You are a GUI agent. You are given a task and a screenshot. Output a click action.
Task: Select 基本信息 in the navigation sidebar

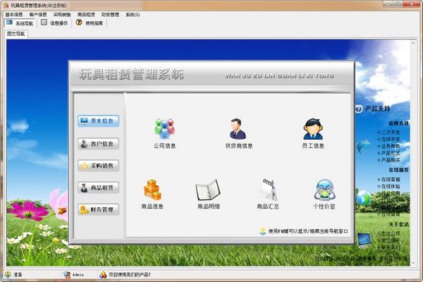pyautogui.click(x=99, y=121)
